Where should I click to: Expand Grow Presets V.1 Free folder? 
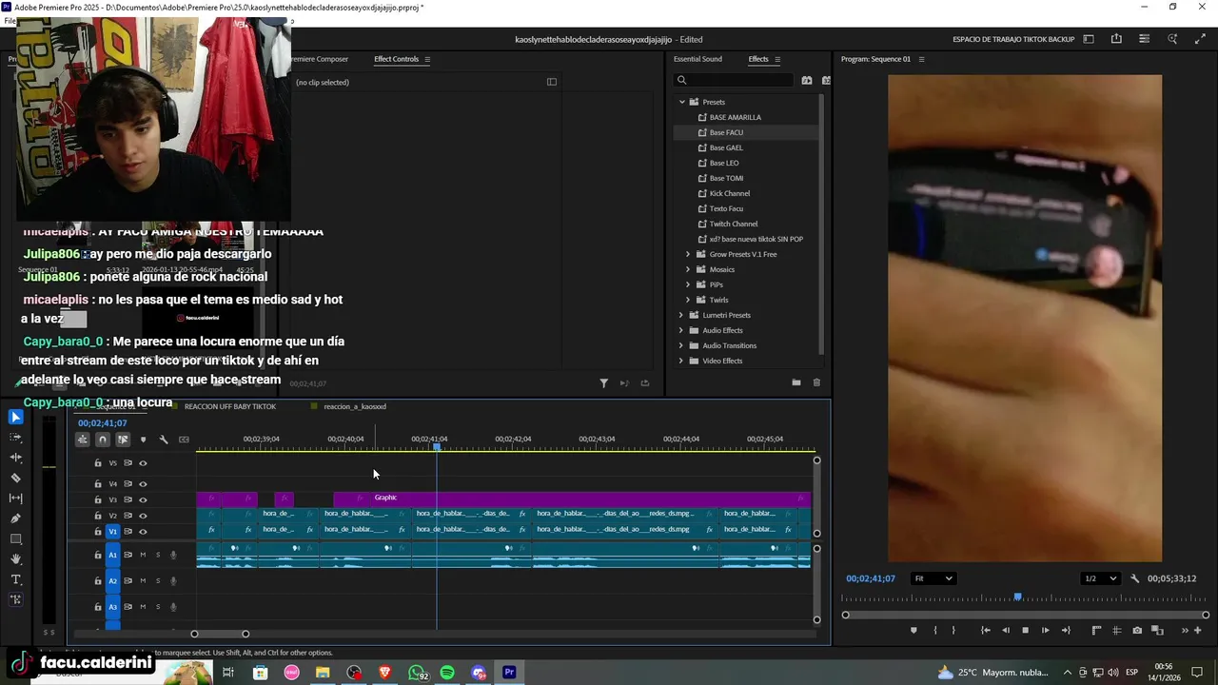tap(688, 254)
